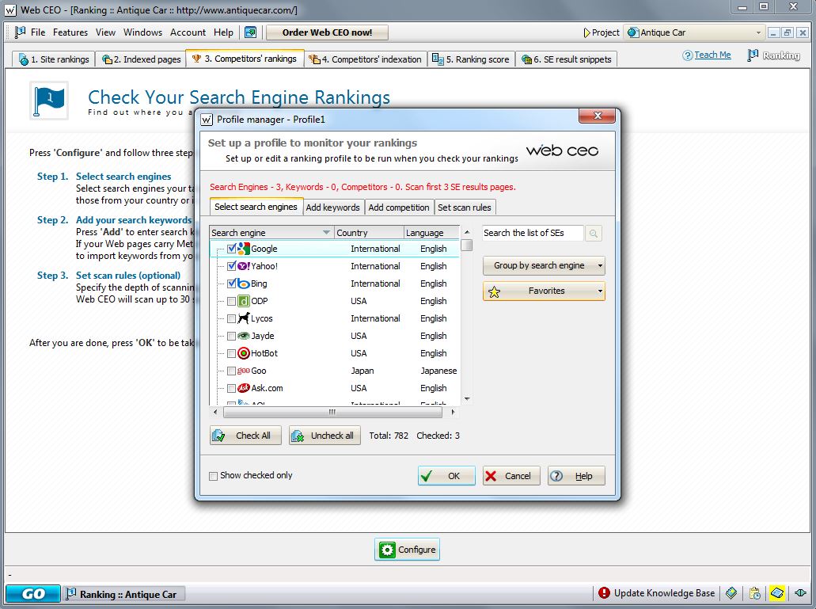Click the Teach Me question mark icon
Image resolution: width=816 pixels, height=609 pixels.
688,55
